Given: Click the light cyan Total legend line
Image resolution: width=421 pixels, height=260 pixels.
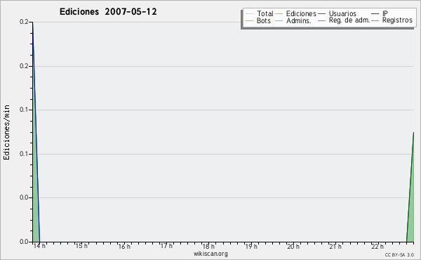Looking at the screenshot, I should click(249, 14).
